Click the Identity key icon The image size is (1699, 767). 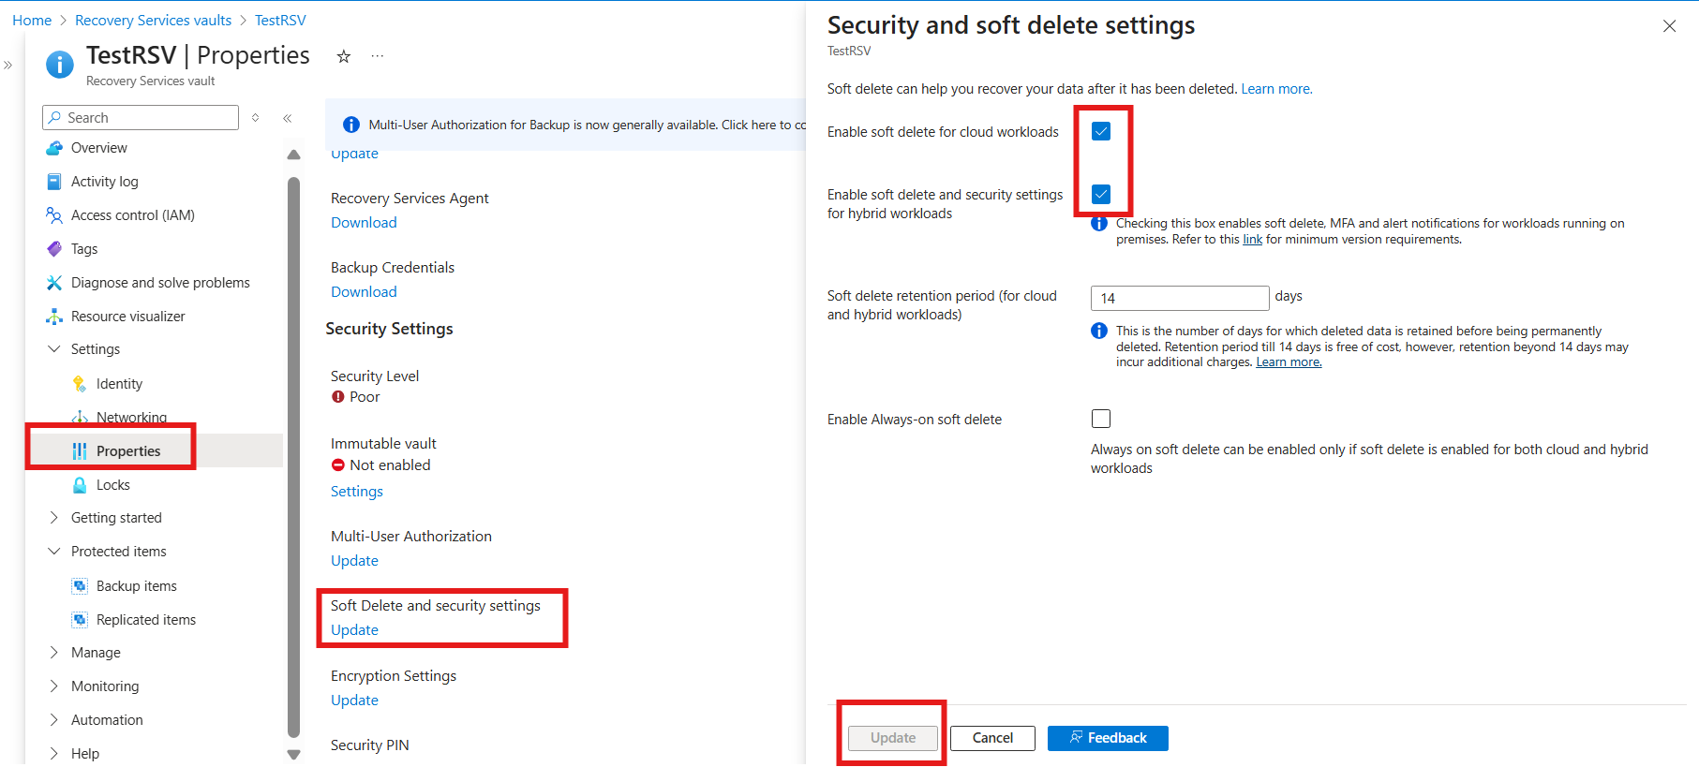click(80, 384)
